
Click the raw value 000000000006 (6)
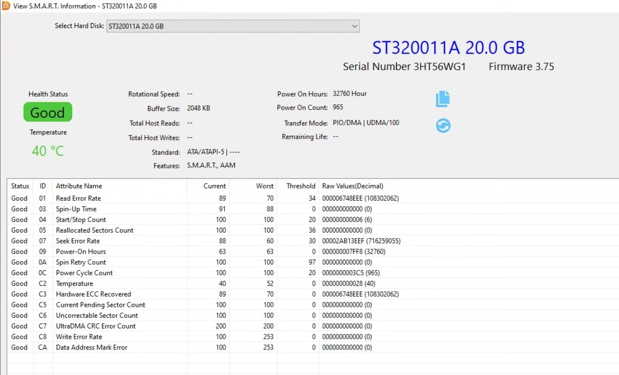[x=347, y=220]
